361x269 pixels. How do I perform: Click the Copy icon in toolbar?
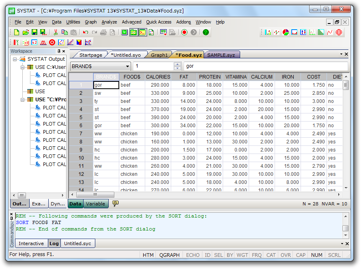pos(64,32)
